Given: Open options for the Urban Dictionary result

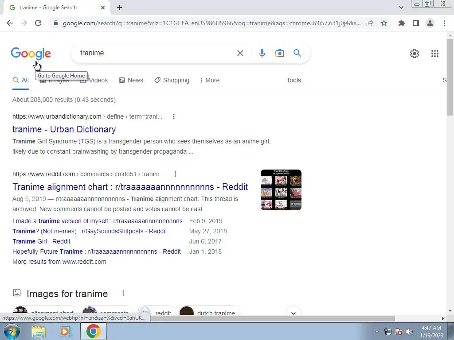Looking at the screenshot, I should [173, 116].
